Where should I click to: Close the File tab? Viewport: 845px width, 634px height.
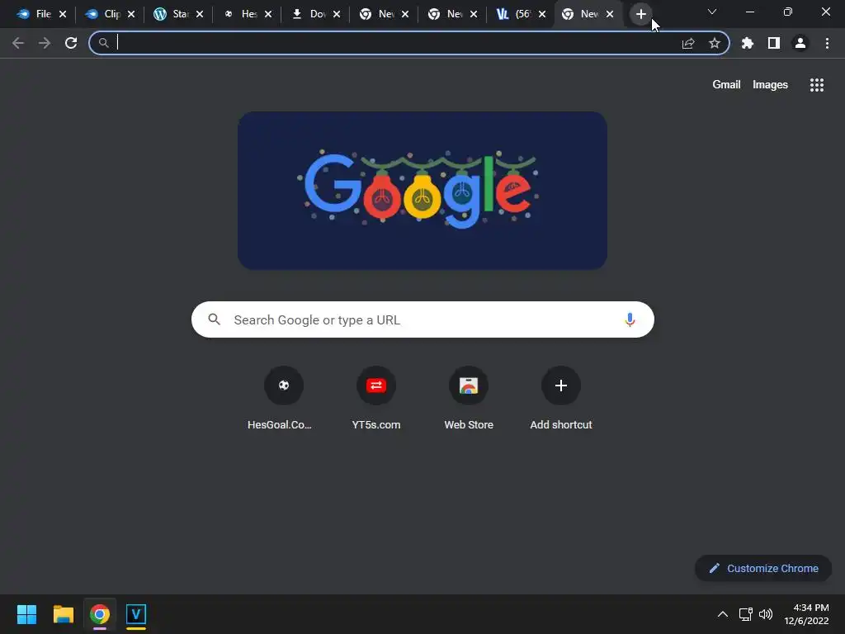pyautogui.click(x=63, y=15)
